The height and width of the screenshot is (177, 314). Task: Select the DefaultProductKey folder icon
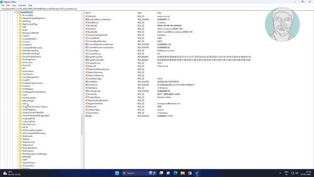coord(20,51)
